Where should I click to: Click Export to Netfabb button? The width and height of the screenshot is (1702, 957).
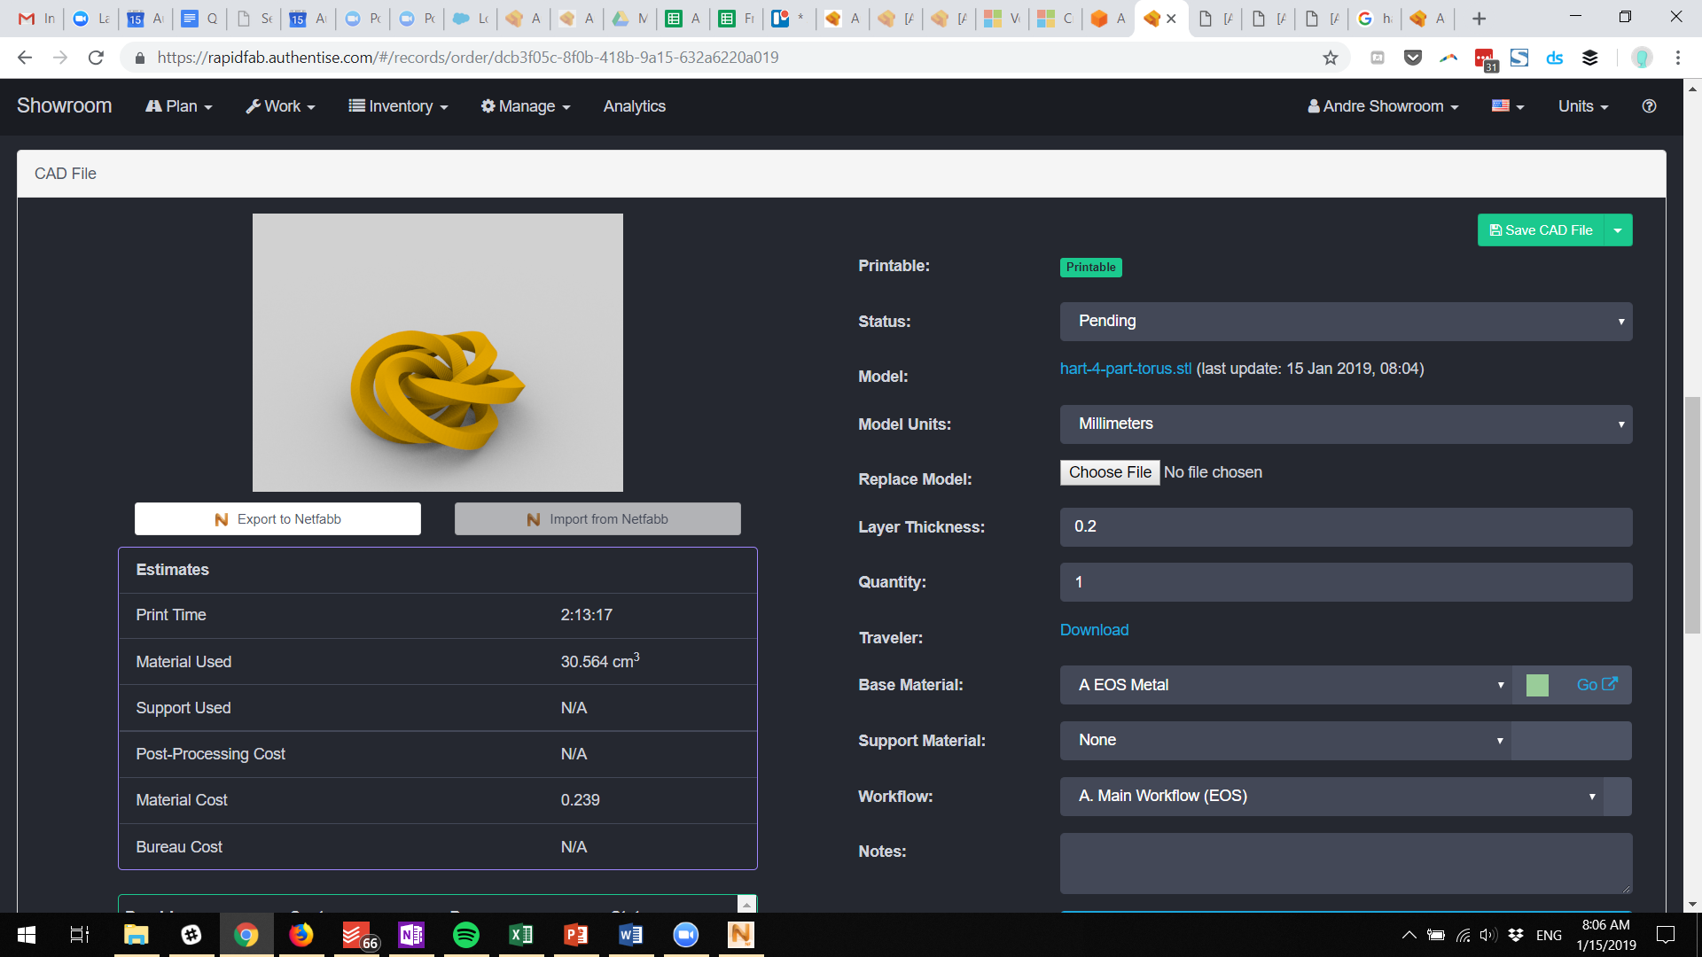[x=277, y=519]
